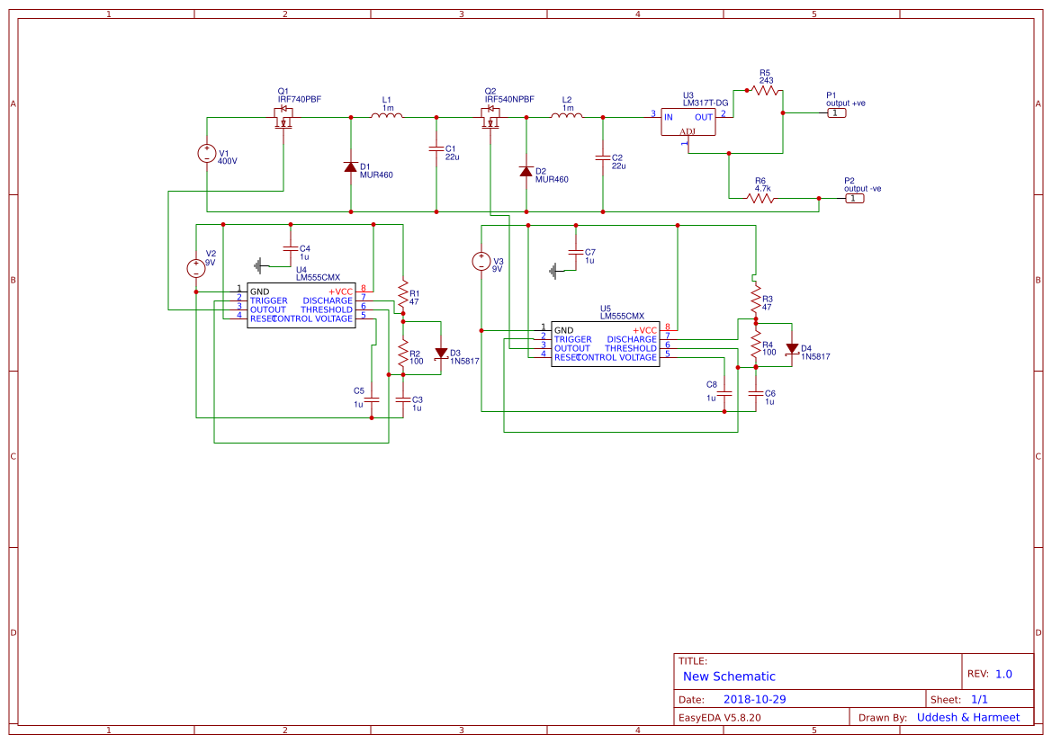Viewport: 1052px width, 744px height.
Task: Select the ground symbol near capacitor C4
Action: [261, 265]
